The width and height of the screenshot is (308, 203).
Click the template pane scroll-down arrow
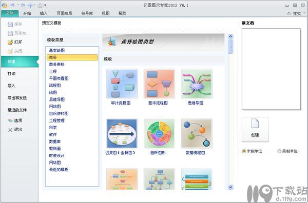[x=230, y=187]
